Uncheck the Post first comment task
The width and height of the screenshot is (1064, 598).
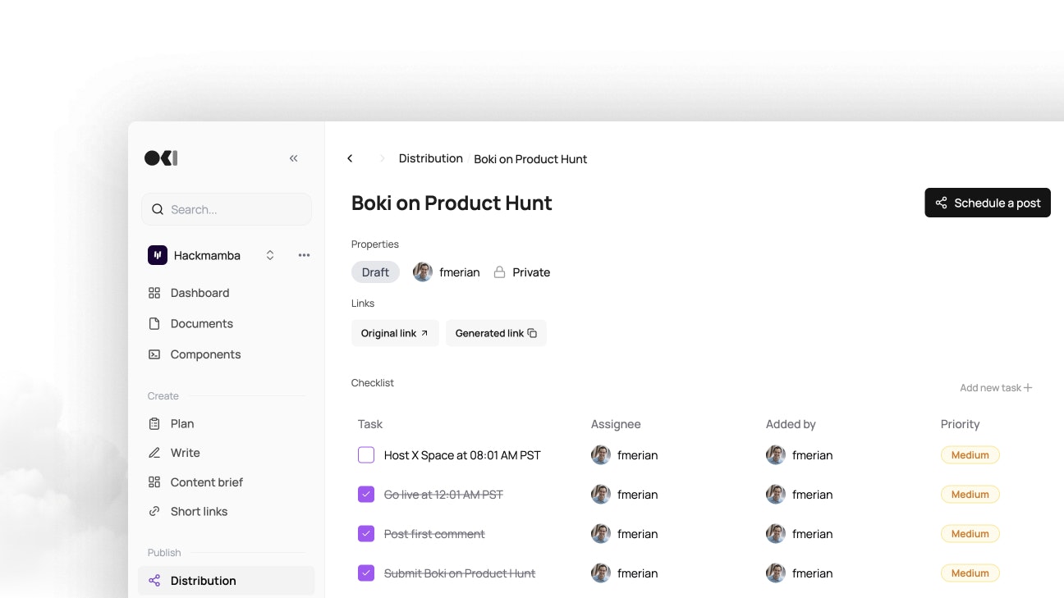[x=366, y=534]
